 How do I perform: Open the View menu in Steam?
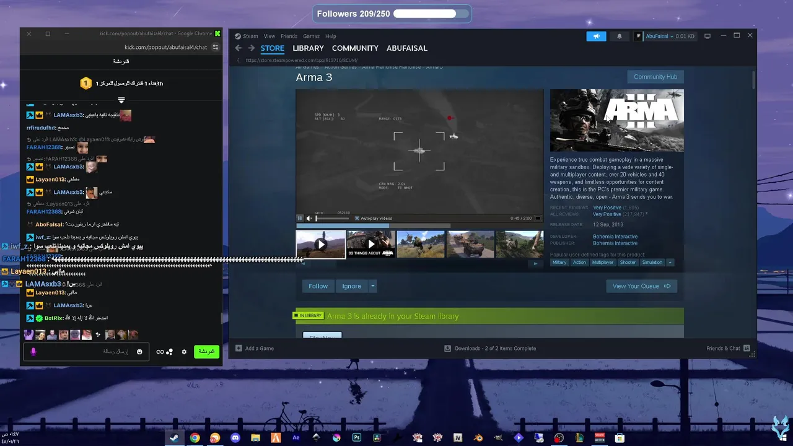(x=269, y=36)
